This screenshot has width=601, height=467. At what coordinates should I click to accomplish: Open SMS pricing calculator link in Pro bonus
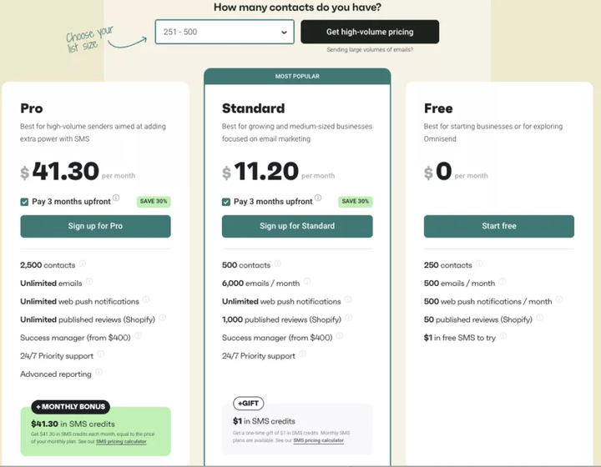click(x=121, y=442)
